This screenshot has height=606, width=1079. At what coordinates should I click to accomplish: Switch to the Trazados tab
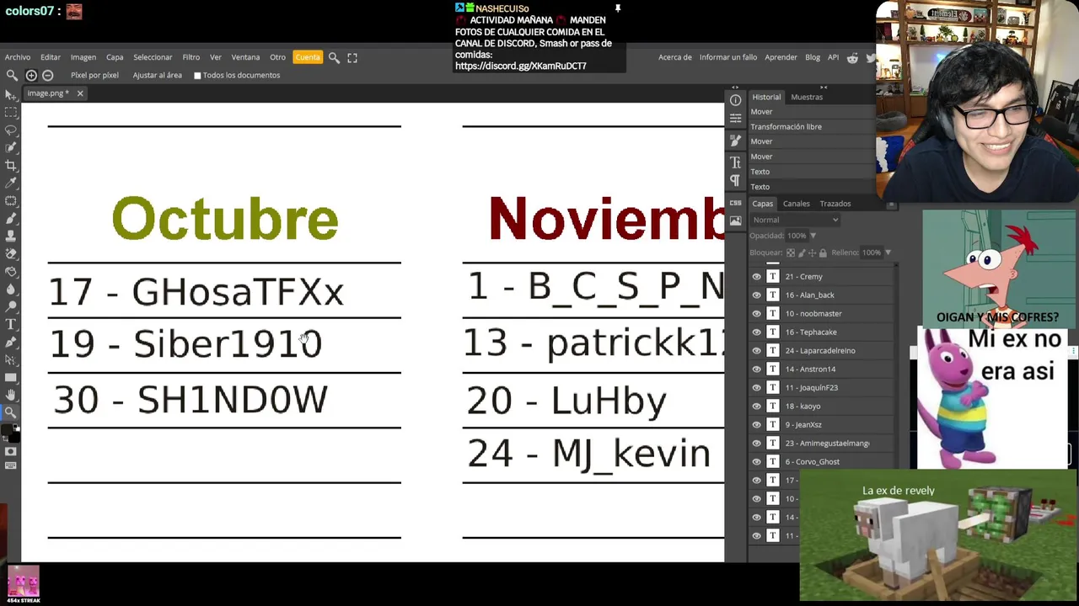(x=835, y=204)
